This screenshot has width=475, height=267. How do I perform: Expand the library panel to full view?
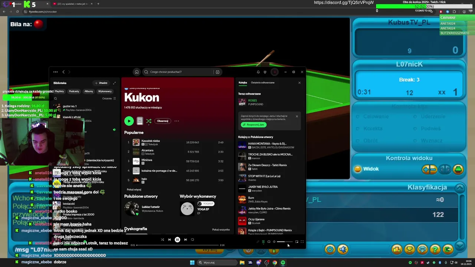pos(114,83)
